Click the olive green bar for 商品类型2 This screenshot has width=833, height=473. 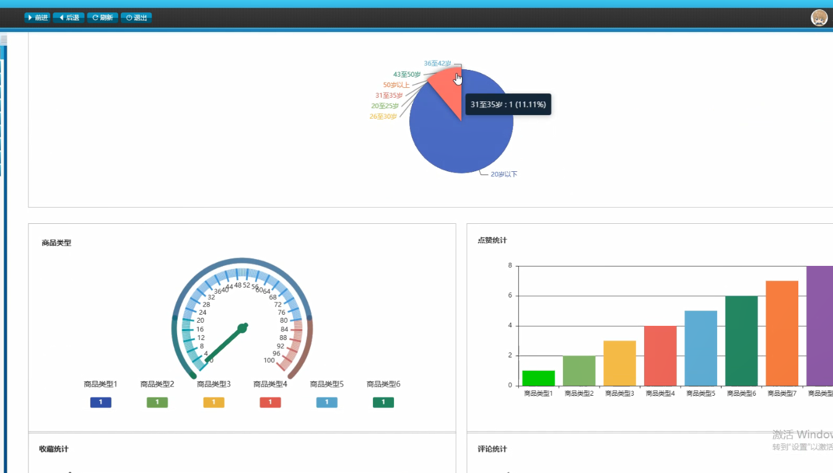click(x=579, y=371)
